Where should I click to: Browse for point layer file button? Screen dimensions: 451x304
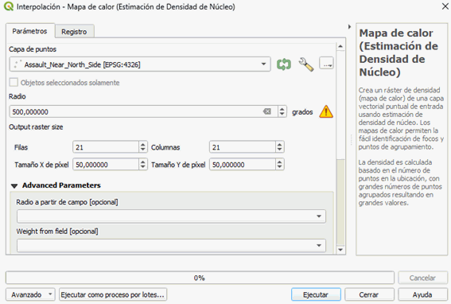[326, 64]
